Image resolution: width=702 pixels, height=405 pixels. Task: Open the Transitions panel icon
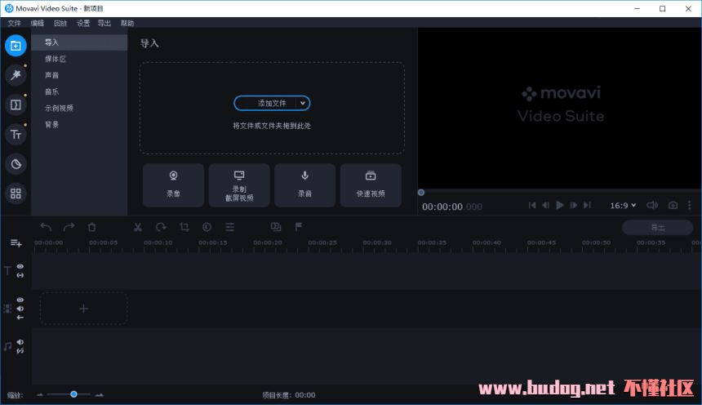pos(16,105)
